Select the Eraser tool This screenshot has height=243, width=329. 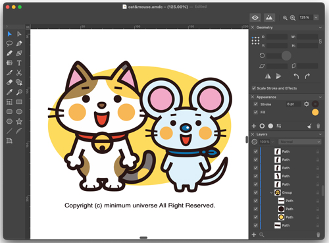tap(9, 82)
